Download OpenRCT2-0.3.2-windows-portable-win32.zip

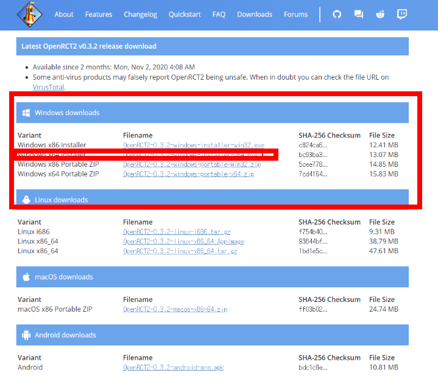tap(192, 164)
